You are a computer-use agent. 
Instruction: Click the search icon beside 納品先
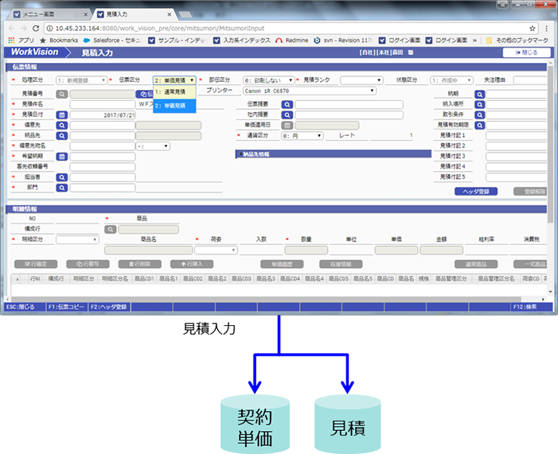pos(61,136)
